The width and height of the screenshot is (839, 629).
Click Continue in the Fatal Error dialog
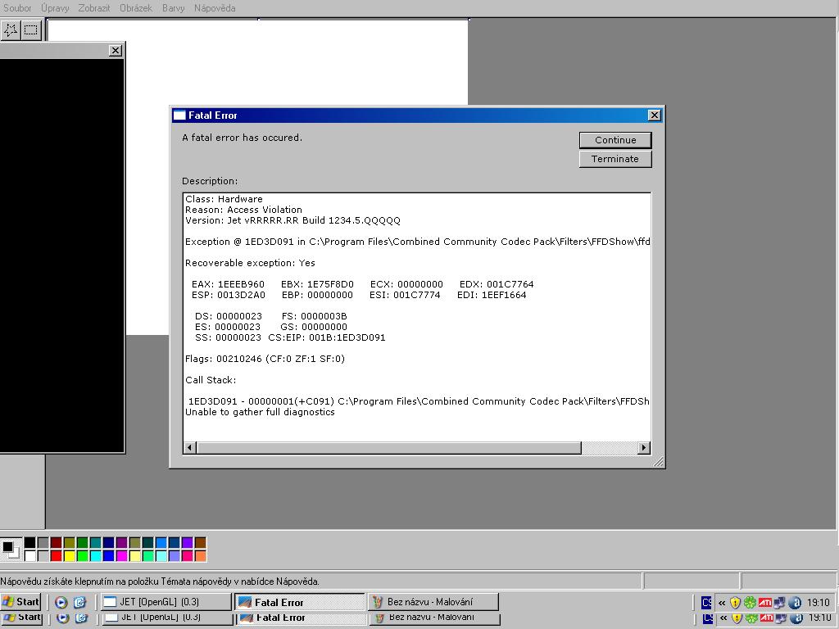(x=615, y=140)
